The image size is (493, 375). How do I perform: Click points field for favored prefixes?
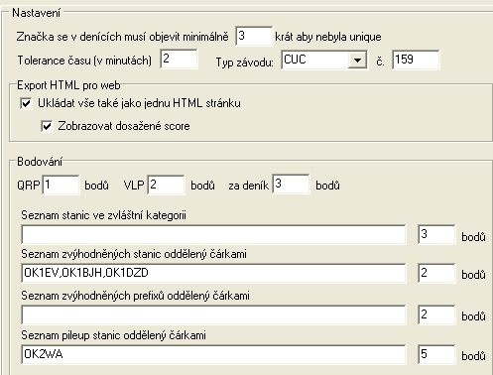pos(436,314)
